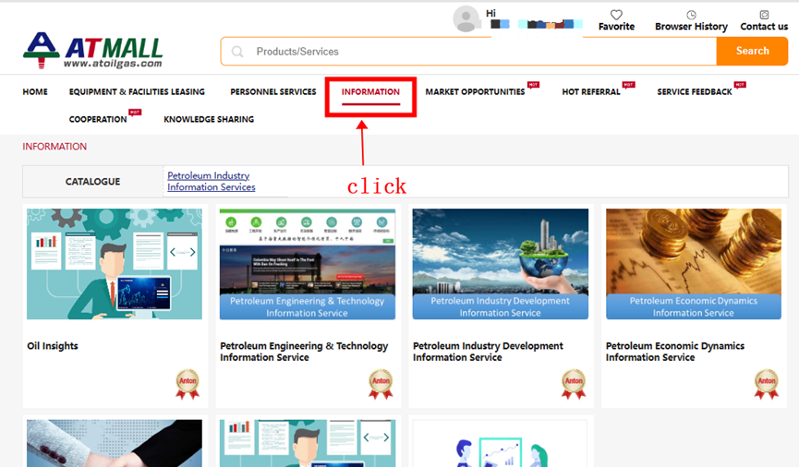Open Petroleum Industry Information Services link
The image size is (799, 467).
tap(211, 181)
